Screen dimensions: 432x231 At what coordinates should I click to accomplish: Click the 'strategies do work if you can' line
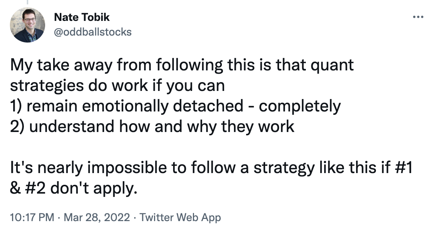tap(117, 86)
